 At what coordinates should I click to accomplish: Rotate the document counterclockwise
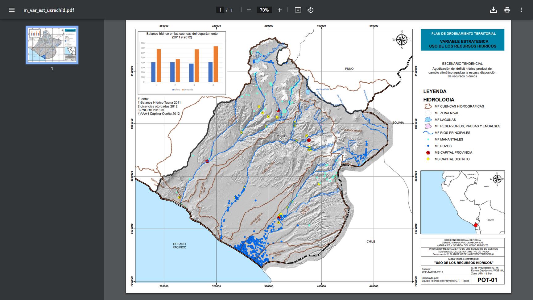(310, 10)
